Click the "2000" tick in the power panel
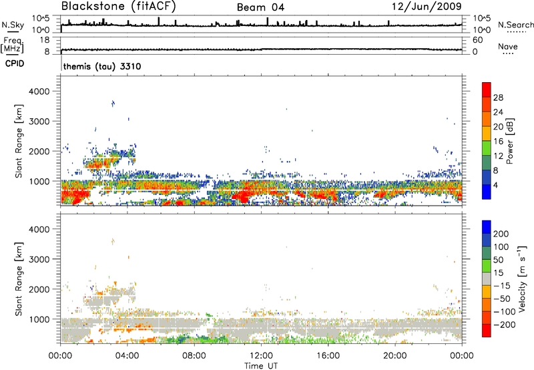Image resolution: width=534 pixels, height=370 pixels. 39,151
